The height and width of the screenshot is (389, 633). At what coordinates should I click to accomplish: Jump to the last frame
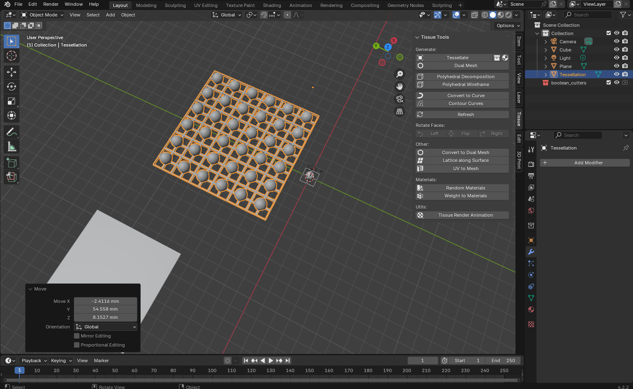(288, 361)
